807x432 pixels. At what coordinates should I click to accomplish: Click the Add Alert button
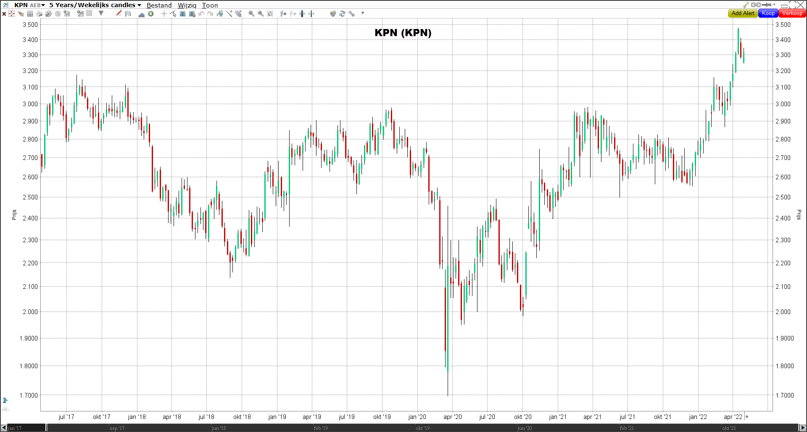point(743,13)
